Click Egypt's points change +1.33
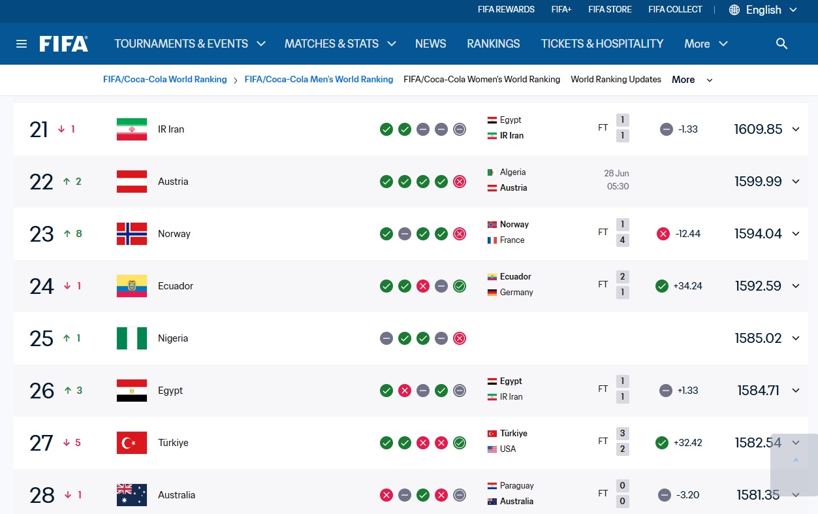This screenshot has height=514, width=818. 687,391
